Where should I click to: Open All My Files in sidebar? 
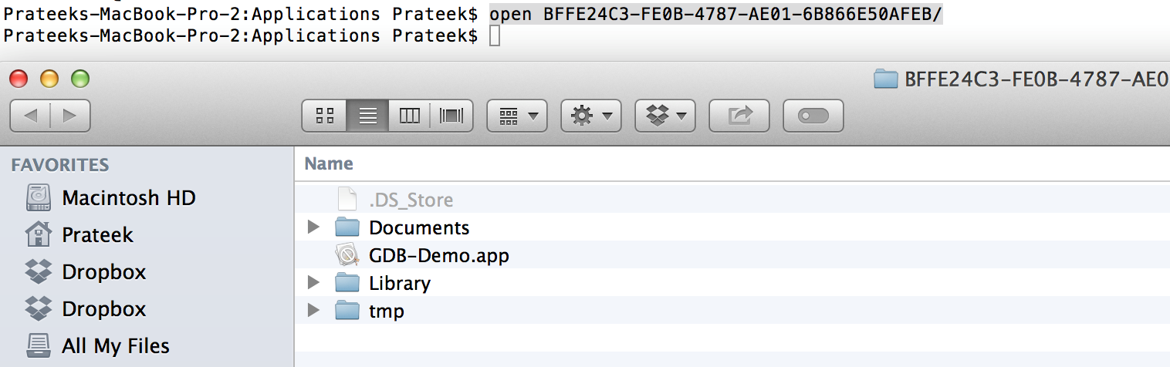pos(115,345)
